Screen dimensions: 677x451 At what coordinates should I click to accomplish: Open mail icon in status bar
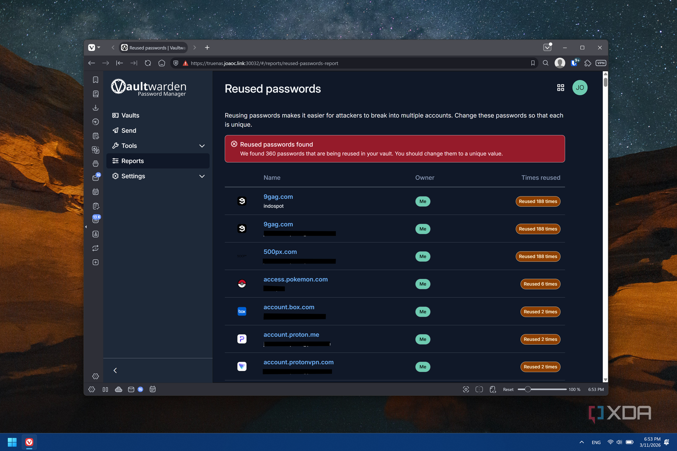point(131,389)
